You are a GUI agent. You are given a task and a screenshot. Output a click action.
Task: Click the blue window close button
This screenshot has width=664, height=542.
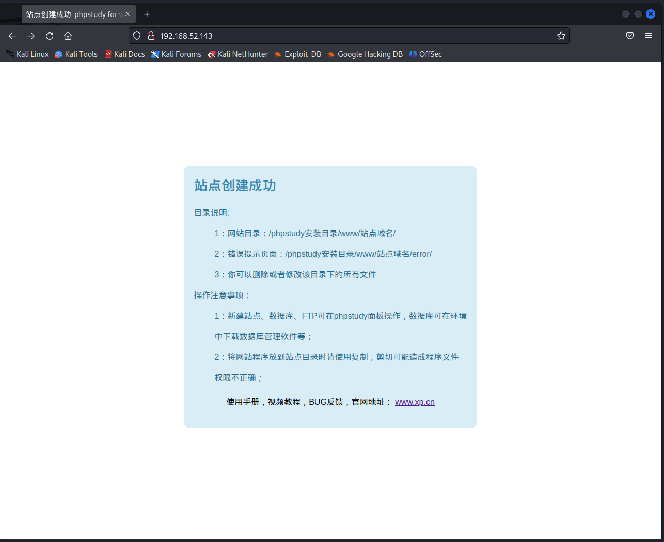pos(651,14)
